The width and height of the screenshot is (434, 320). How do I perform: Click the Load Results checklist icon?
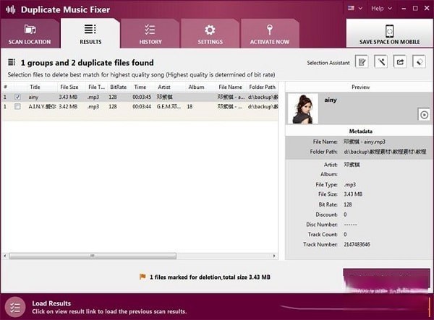tap(15, 307)
